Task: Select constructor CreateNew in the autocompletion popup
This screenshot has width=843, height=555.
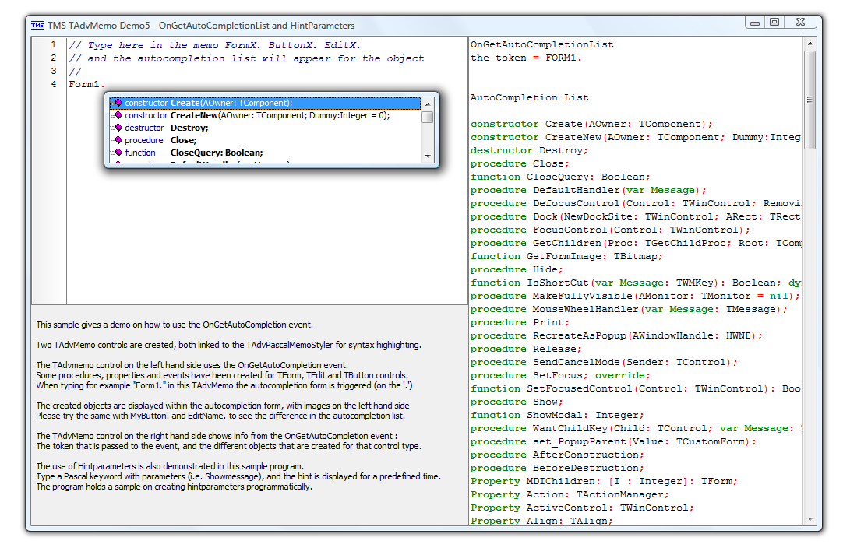Action: [x=265, y=115]
